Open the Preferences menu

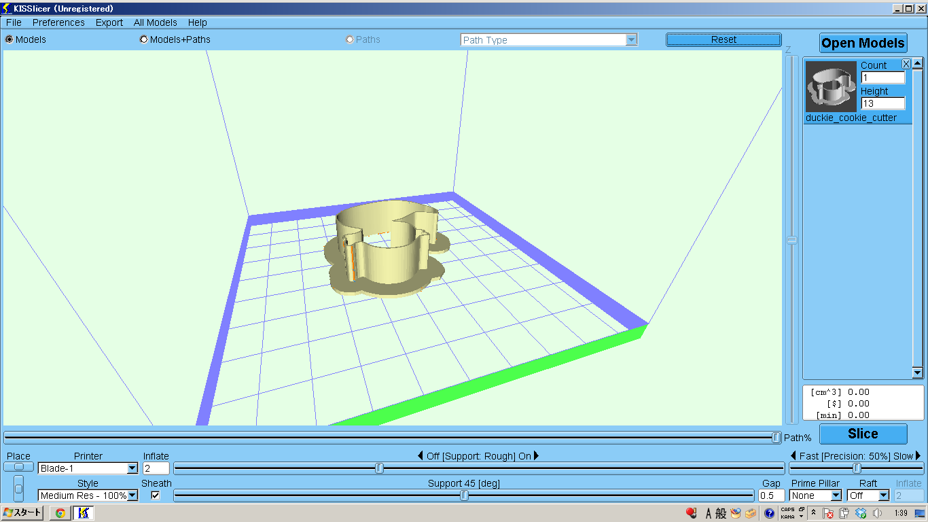(x=58, y=22)
